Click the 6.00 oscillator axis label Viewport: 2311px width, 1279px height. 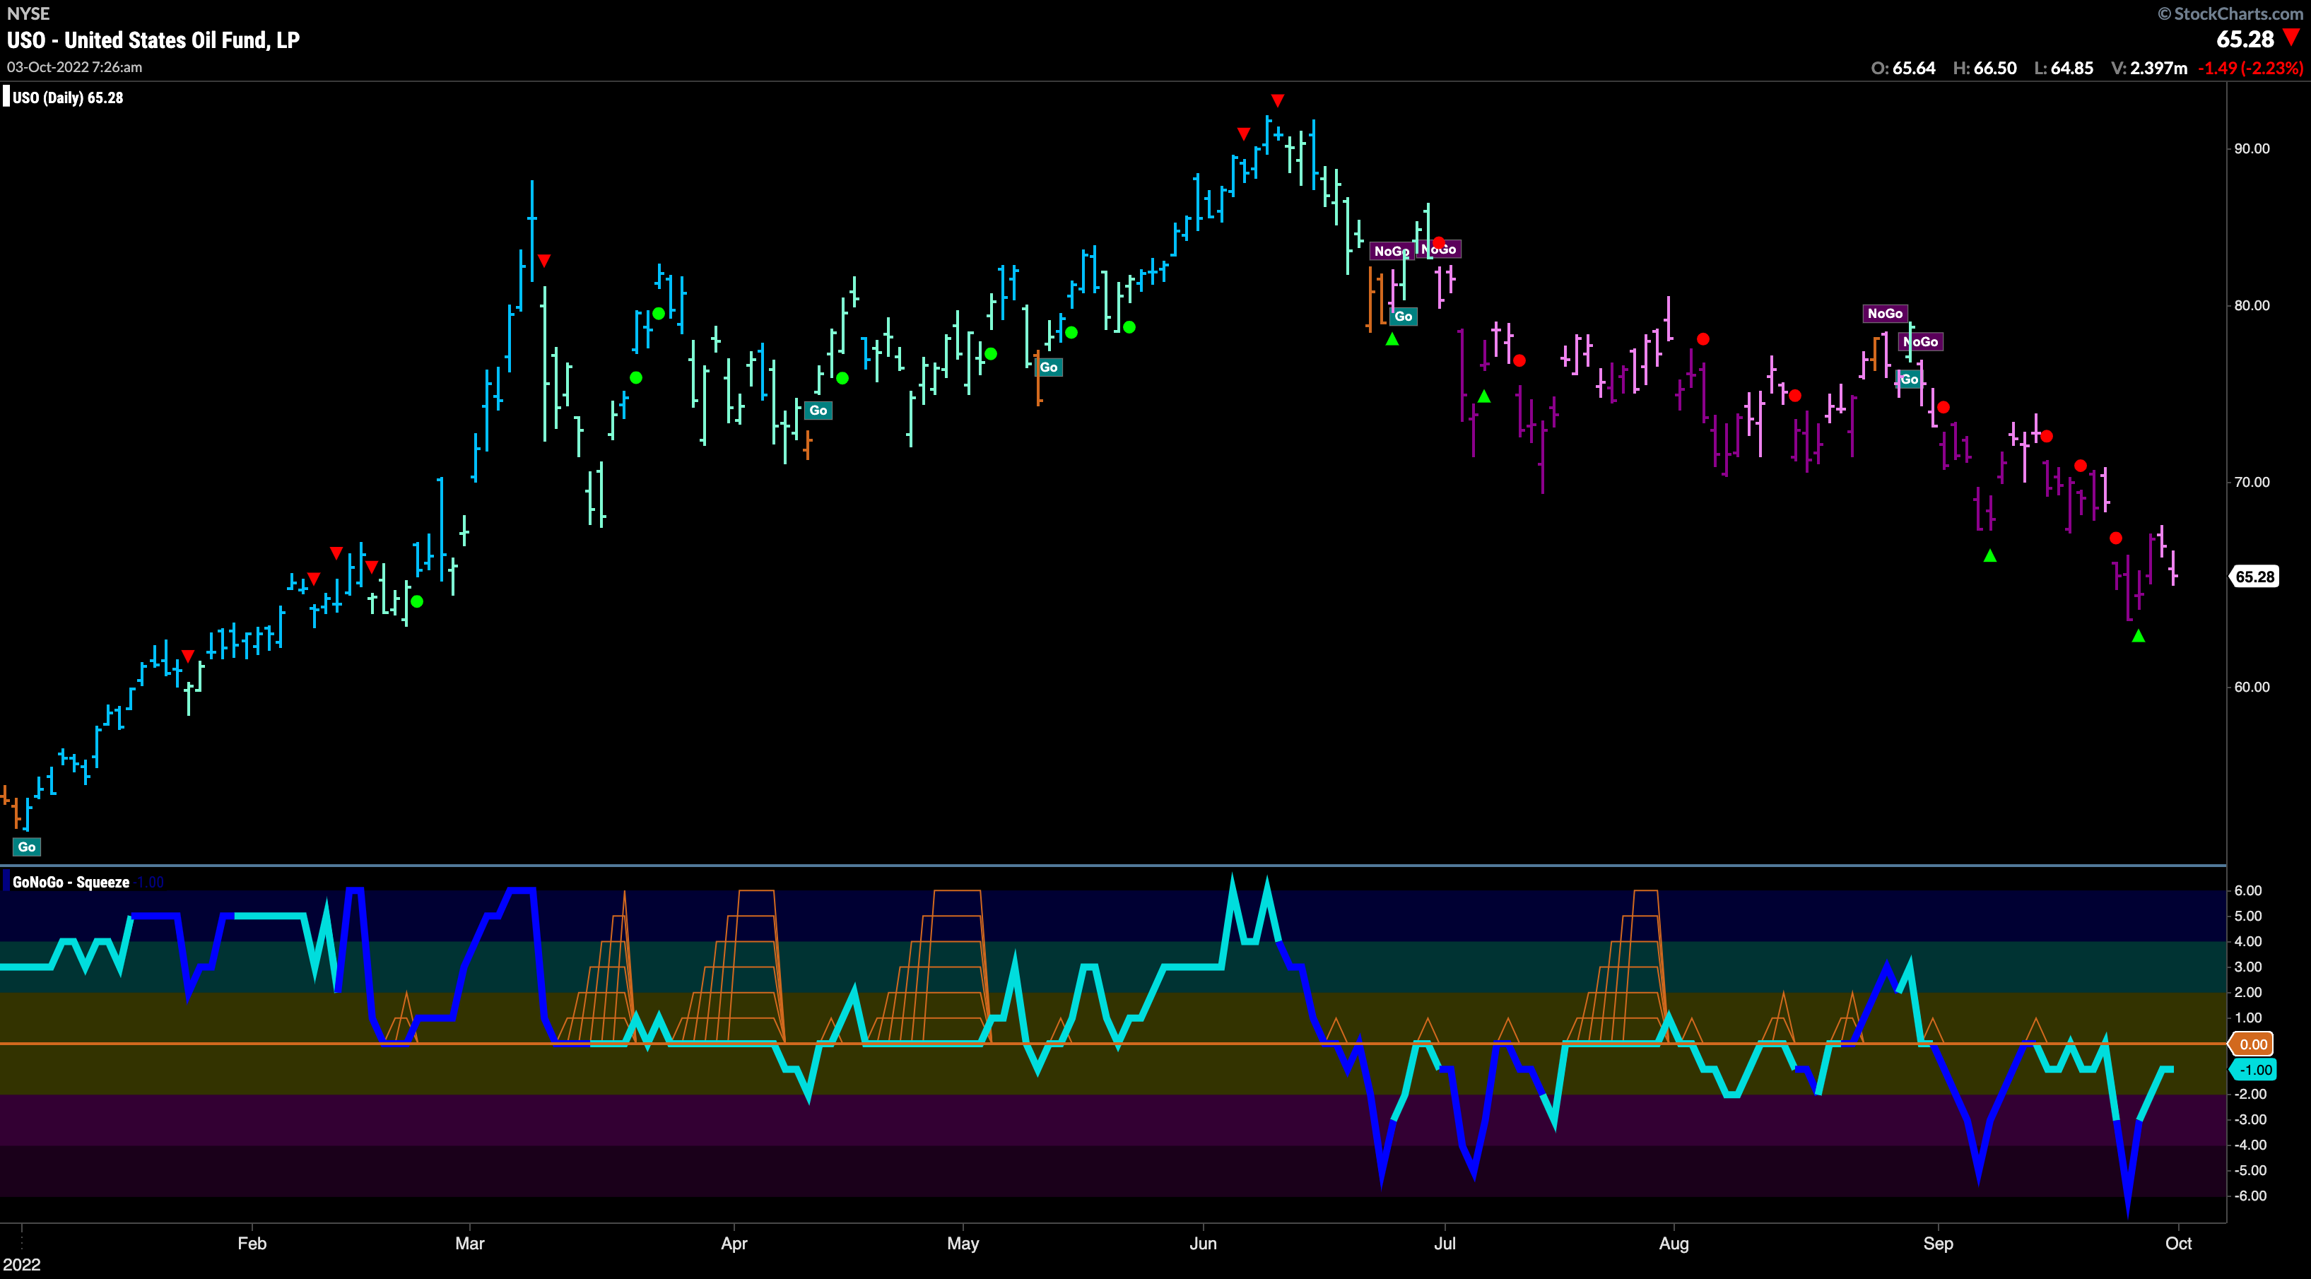(2248, 890)
